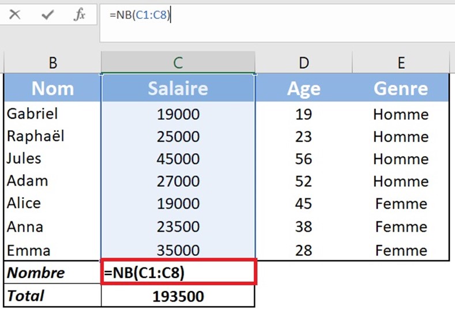Click the Salaire header cell
This screenshot has width=455, height=309.
coord(178,88)
